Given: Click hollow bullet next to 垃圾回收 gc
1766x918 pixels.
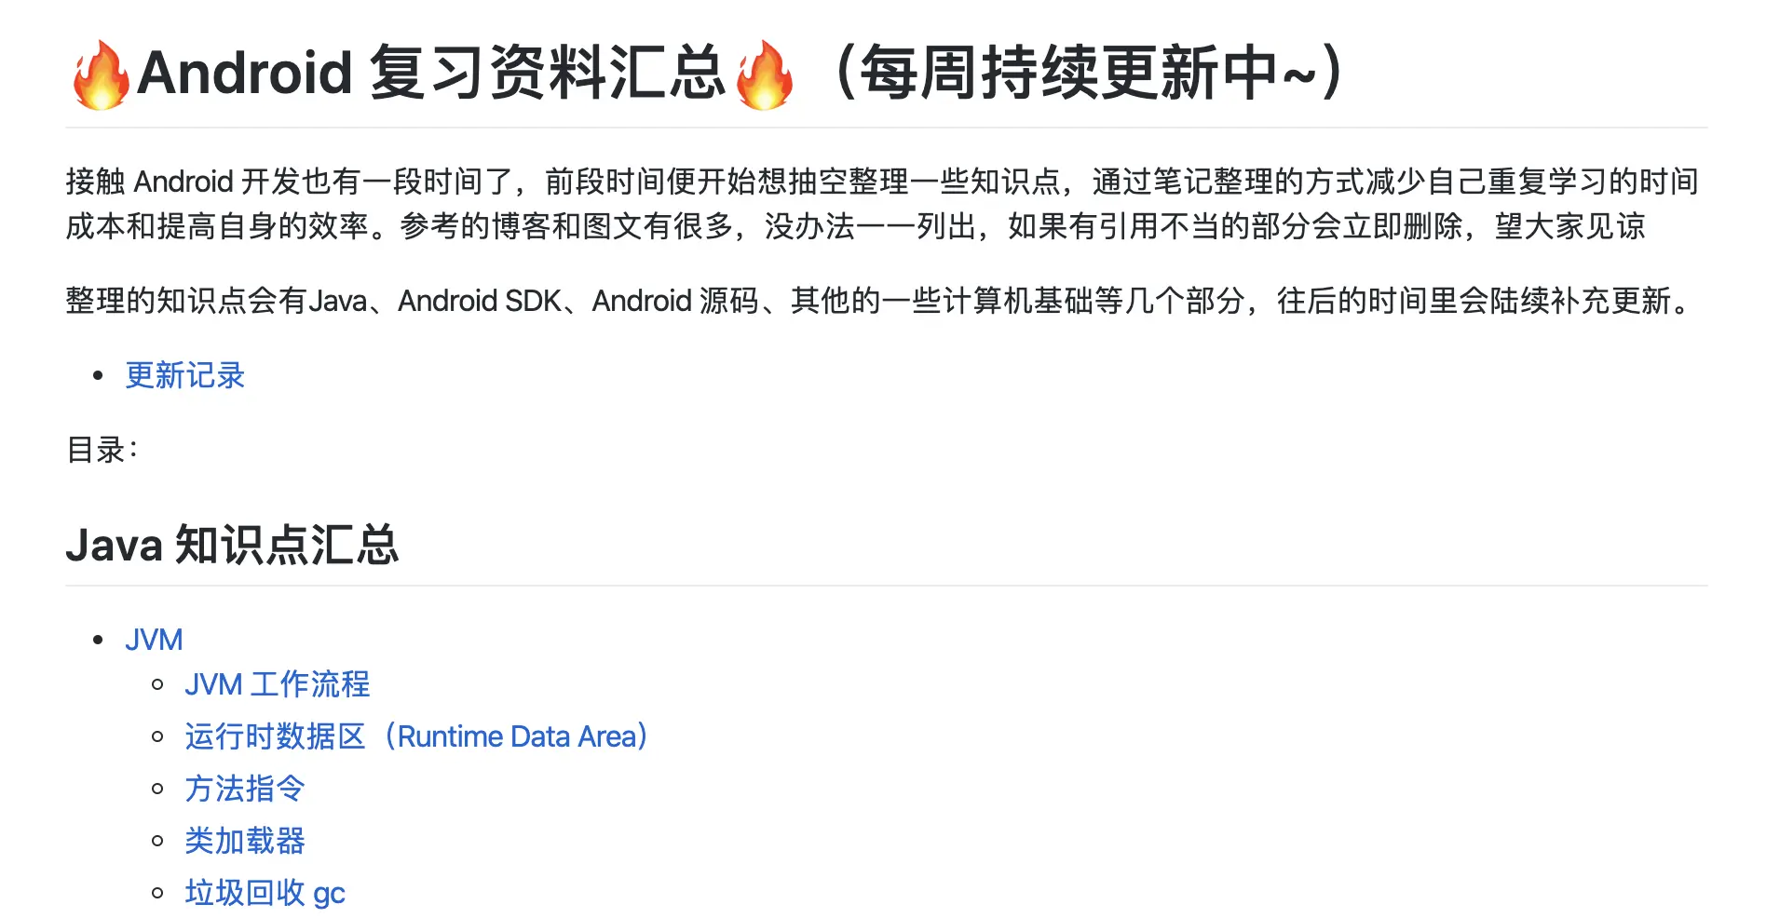Looking at the screenshot, I should 157,893.
